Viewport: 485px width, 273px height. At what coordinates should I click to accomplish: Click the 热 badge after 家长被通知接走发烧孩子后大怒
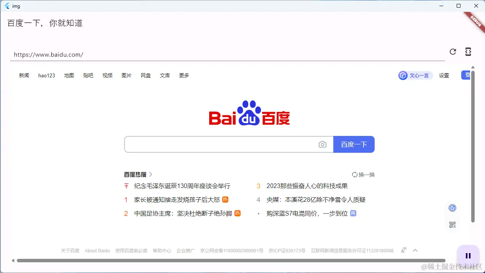(225, 199)
